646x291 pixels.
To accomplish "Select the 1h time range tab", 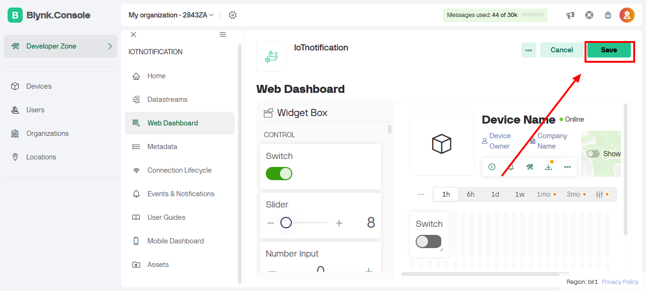I will [446, 194].
